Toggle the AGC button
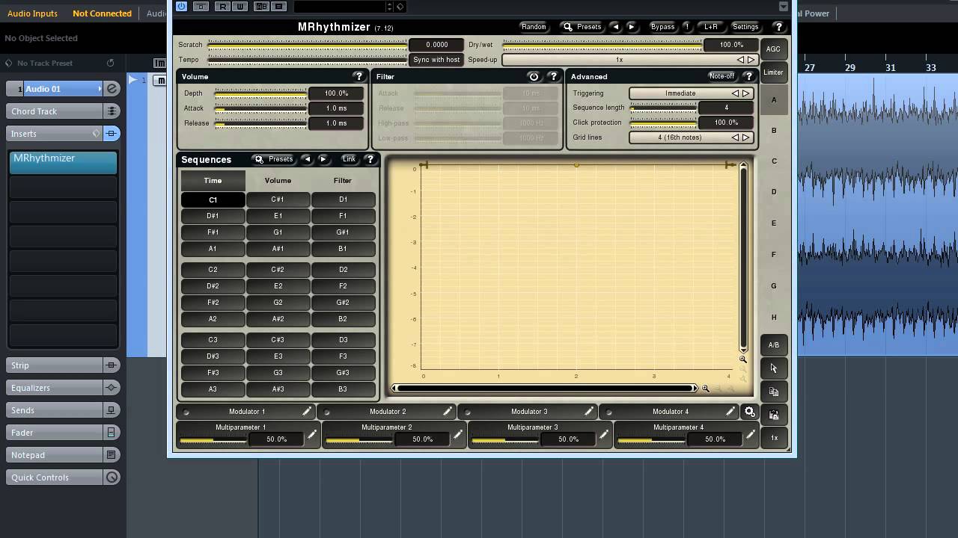The width and height of the screenshot is (958, 538). [x=773, y=49]
